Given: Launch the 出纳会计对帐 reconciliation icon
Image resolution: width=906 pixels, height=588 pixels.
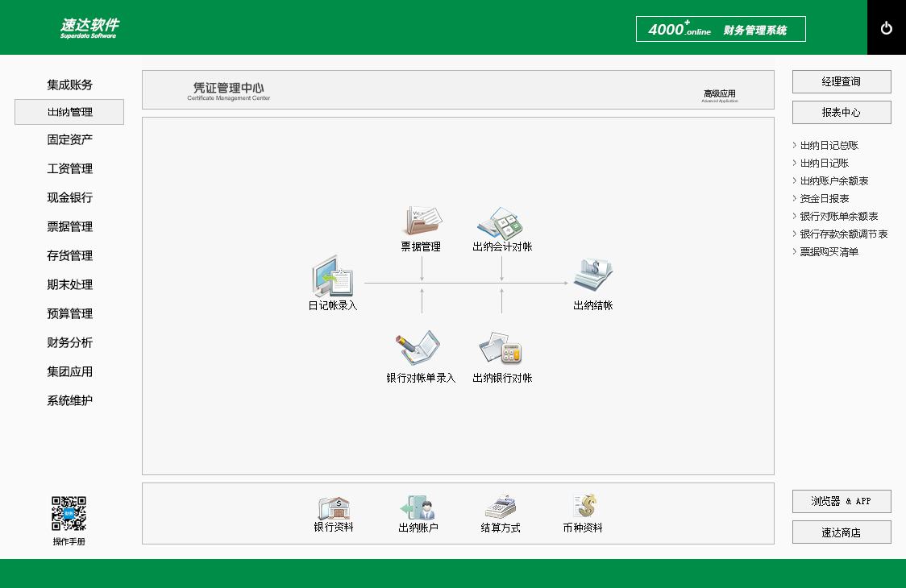Looking at the screenshot, I should [x=501, y=222].
